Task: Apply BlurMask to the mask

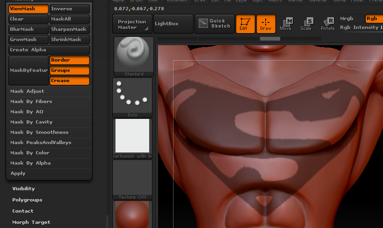Action: pyautogui.click(x=29, y=29)
